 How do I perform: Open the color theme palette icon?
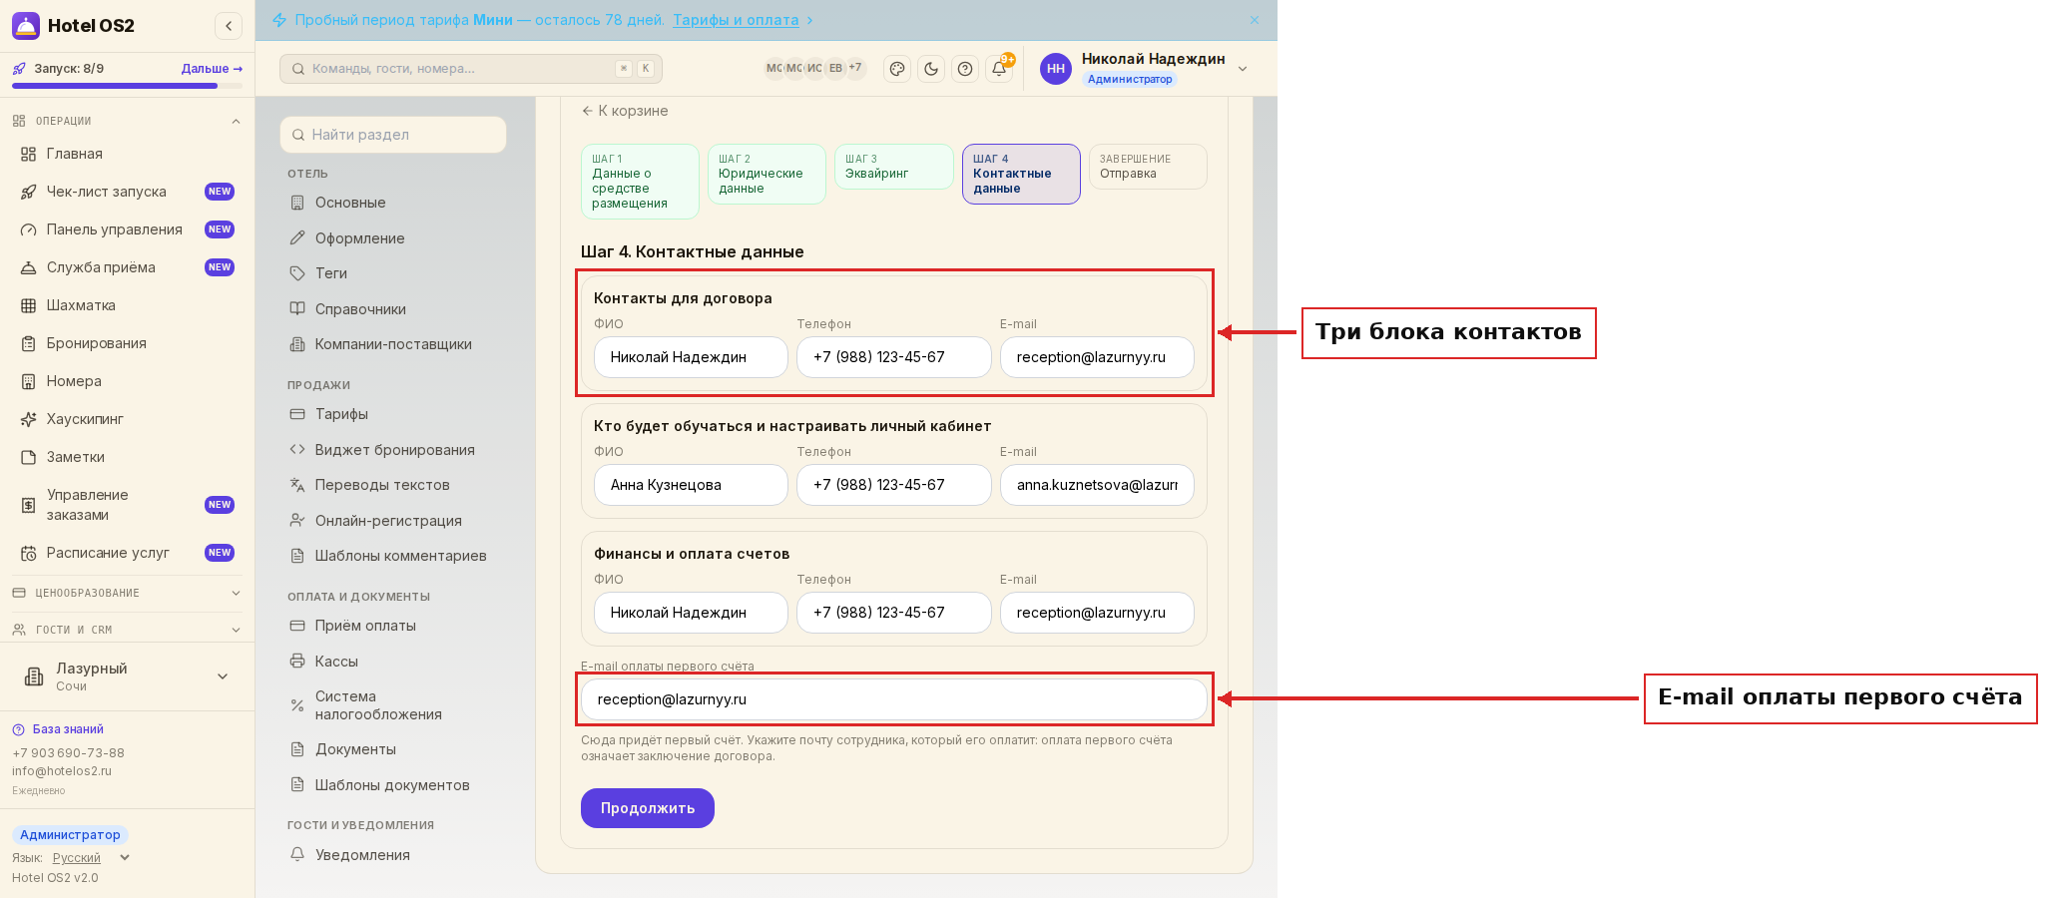coord(897,69)
